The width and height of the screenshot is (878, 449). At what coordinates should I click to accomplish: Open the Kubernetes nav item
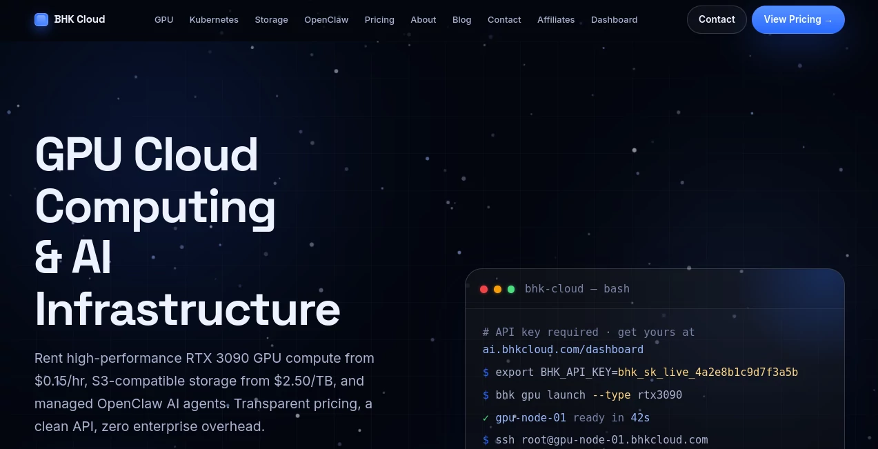[214, 19]
